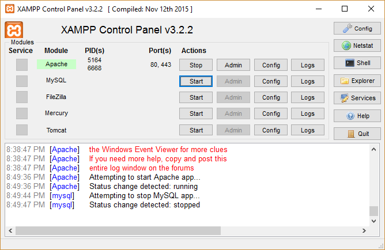Stop the Apache module
The width and height of the screenshot is (385, 250).
tap(196, 65)
